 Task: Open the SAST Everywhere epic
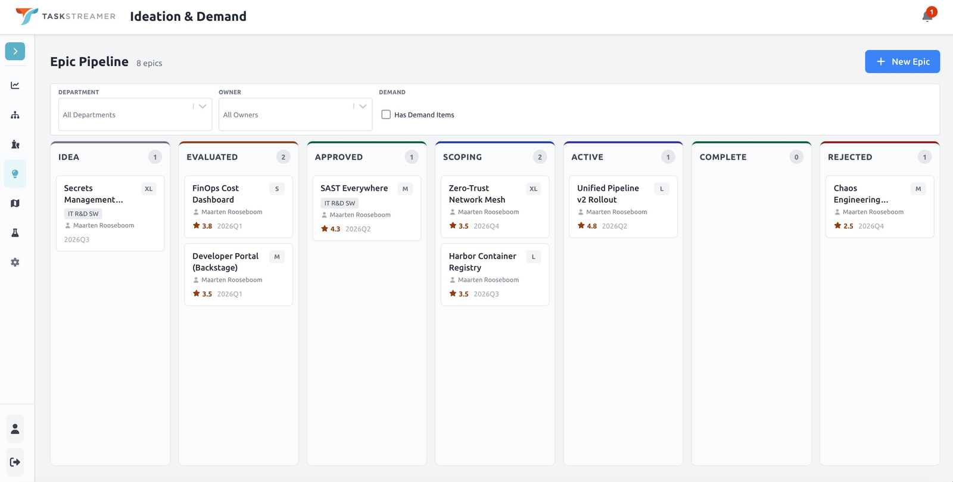(367, 208)
